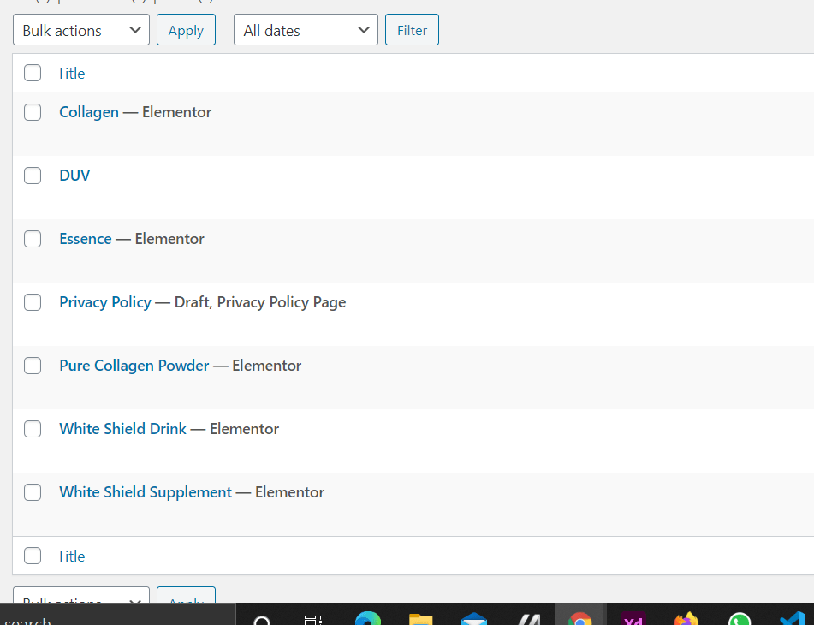Viewport: 814px width, 625px height.
Task: Open WhatsApp from the taskbar
Action: pos(740,619)
